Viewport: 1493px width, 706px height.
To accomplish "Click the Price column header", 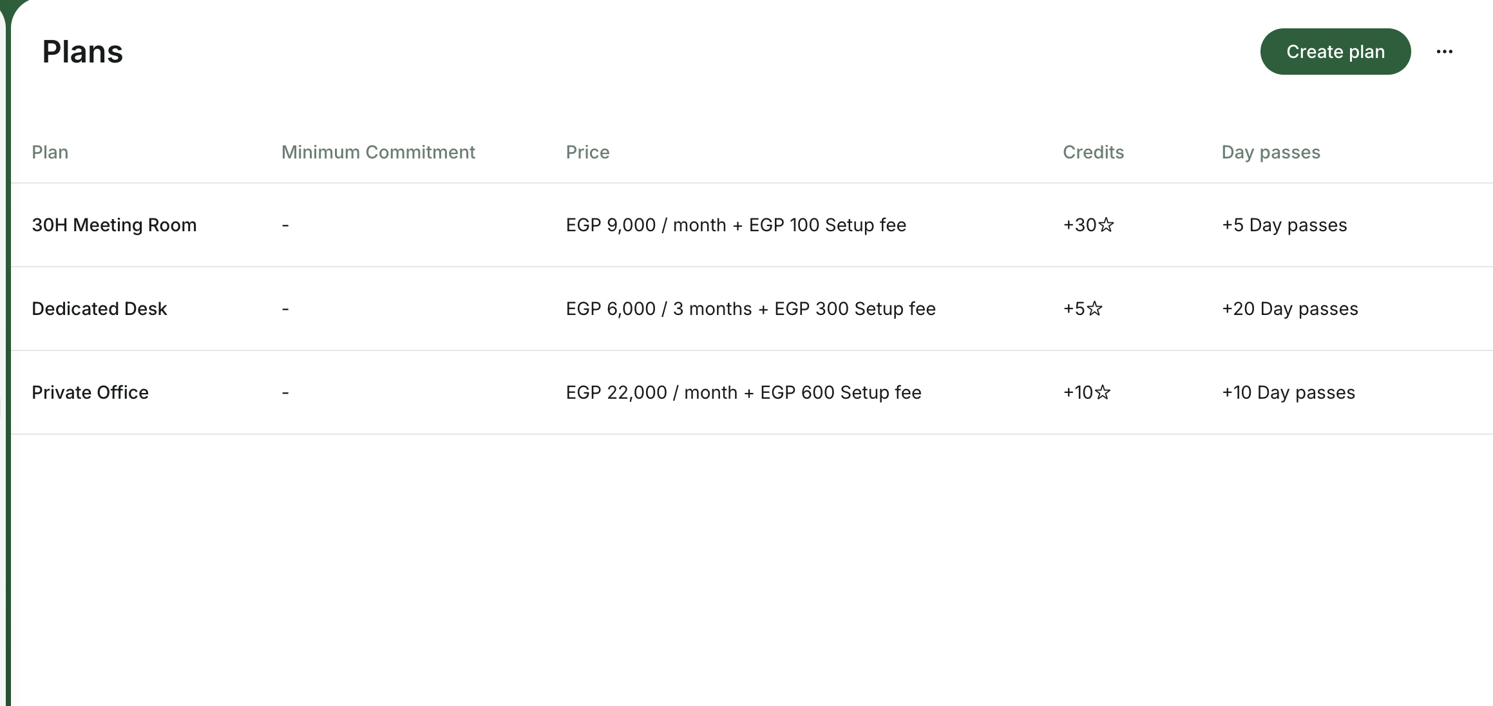I will (587, 152).
